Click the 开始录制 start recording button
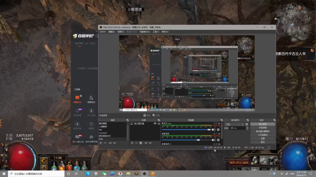316x177 pixels. 263,127
